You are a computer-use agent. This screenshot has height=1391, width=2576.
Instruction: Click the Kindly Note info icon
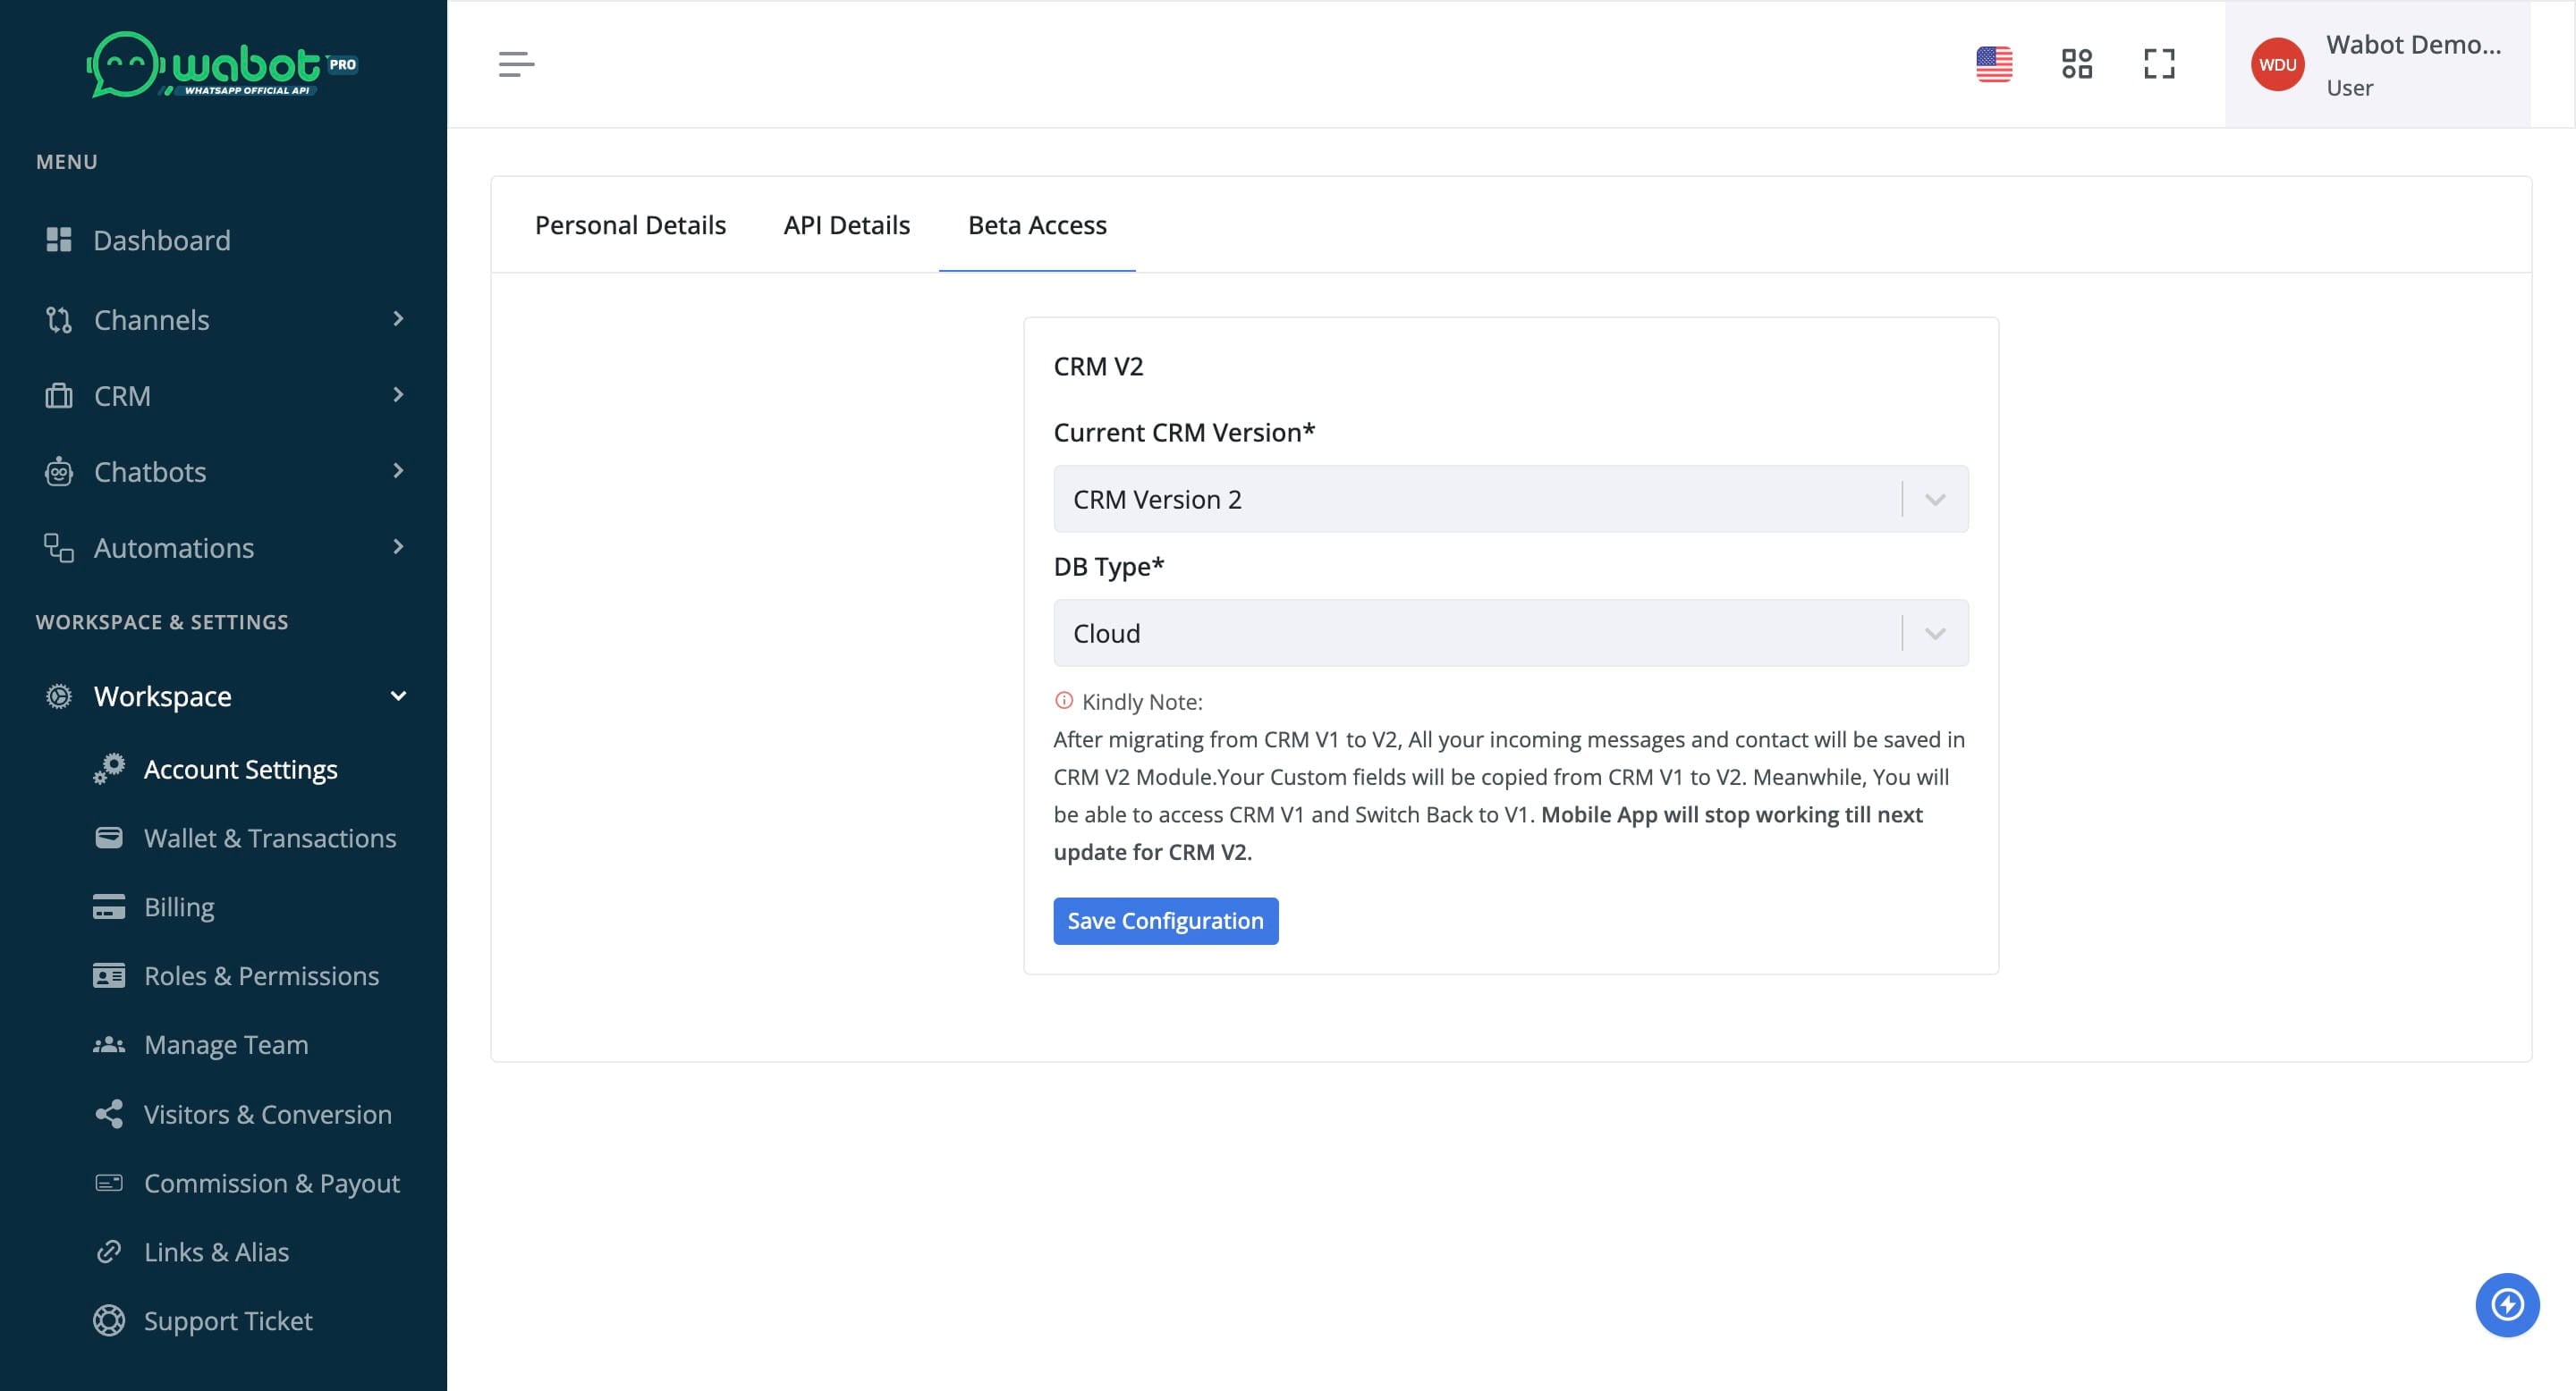pyautogui.click(x=1063, y=701)
